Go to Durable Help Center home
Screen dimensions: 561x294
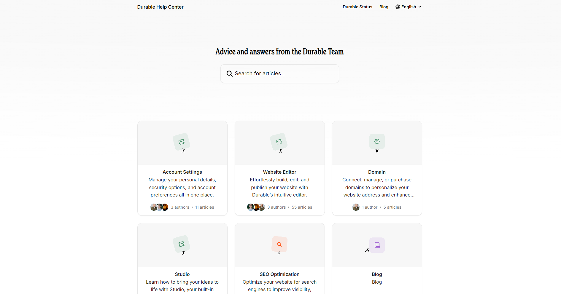tap(160, 7)
